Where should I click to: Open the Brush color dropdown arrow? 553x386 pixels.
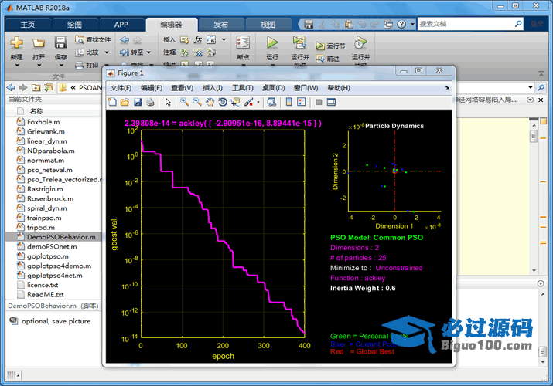tap(258, 103)
